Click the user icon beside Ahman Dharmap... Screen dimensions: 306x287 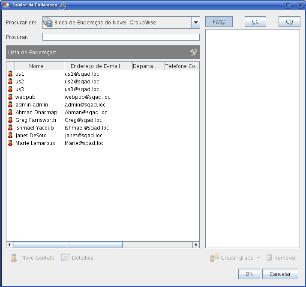point(10,112)
